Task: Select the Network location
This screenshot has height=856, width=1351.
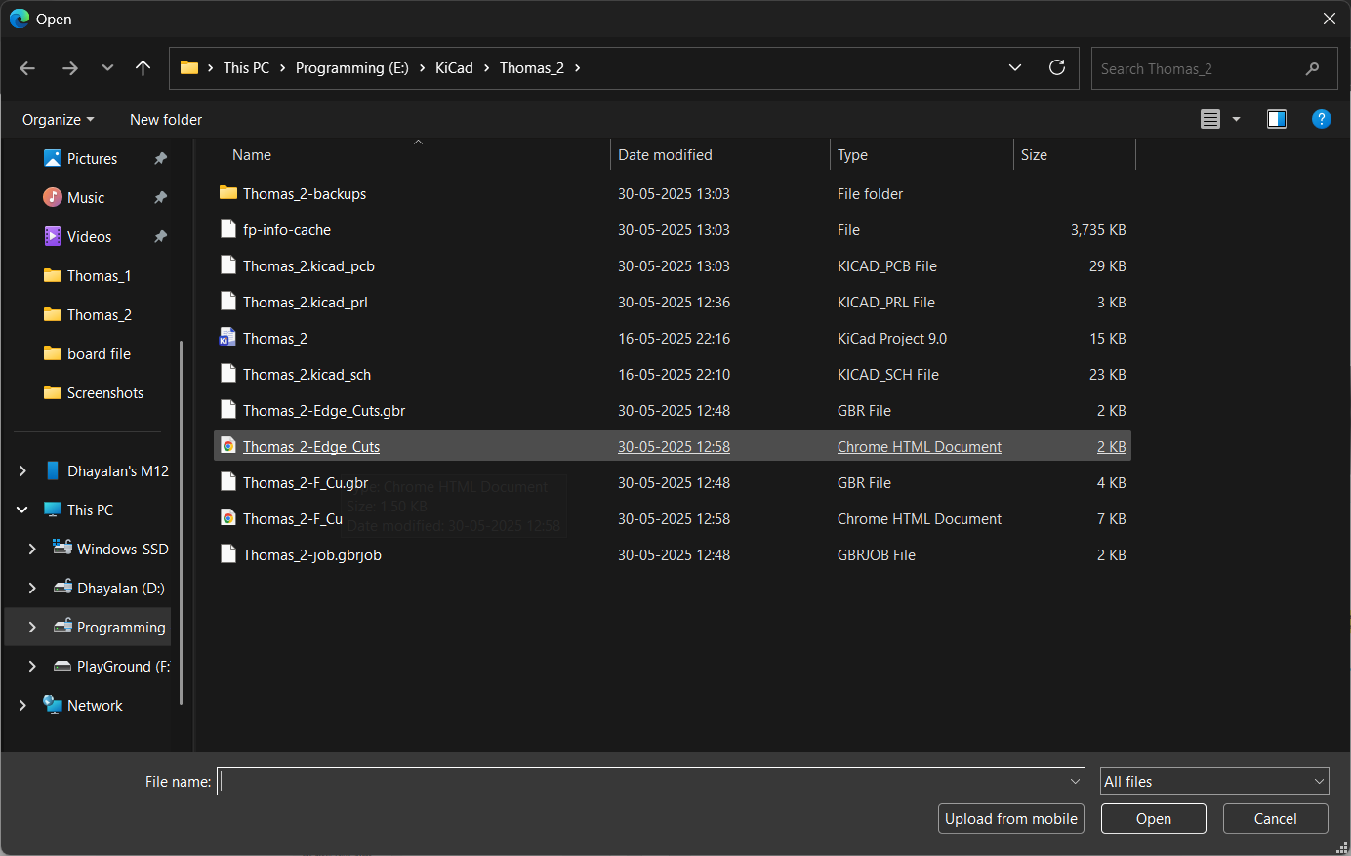Action: [x=95, y=705]
